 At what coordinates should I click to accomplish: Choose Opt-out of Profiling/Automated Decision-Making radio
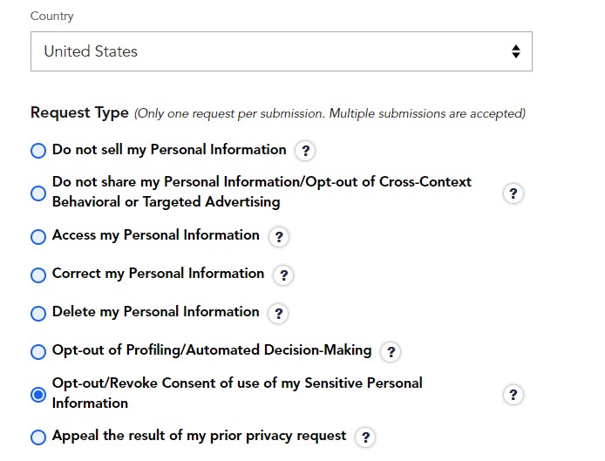tap(38, 352)
